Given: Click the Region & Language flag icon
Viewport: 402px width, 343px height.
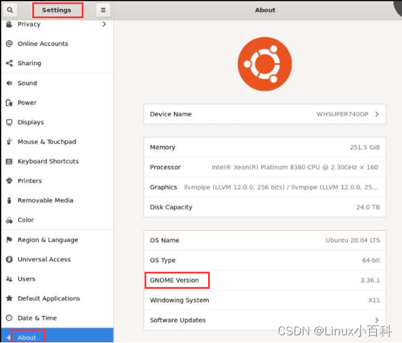Looking at the screenshot, I should pyautogui.click(x=9, y=240).
